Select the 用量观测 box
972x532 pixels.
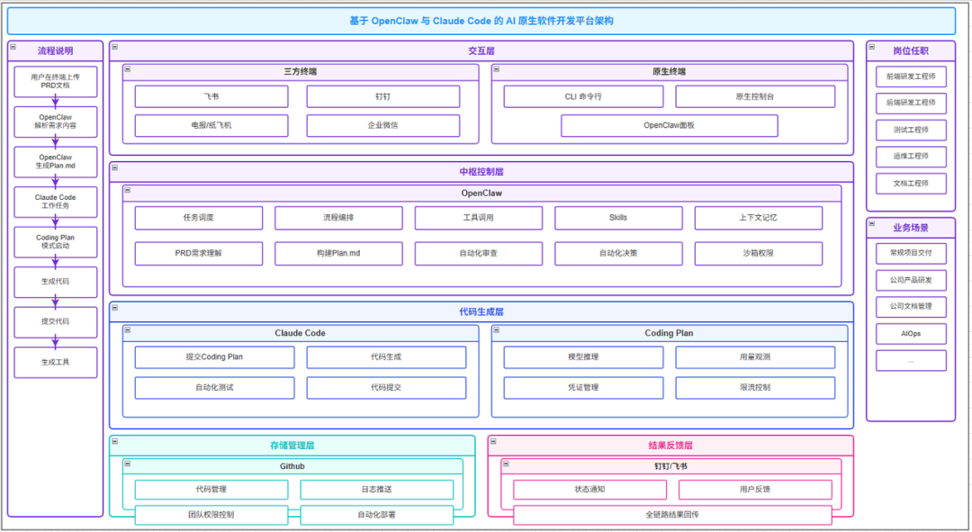tap(755, 357)
